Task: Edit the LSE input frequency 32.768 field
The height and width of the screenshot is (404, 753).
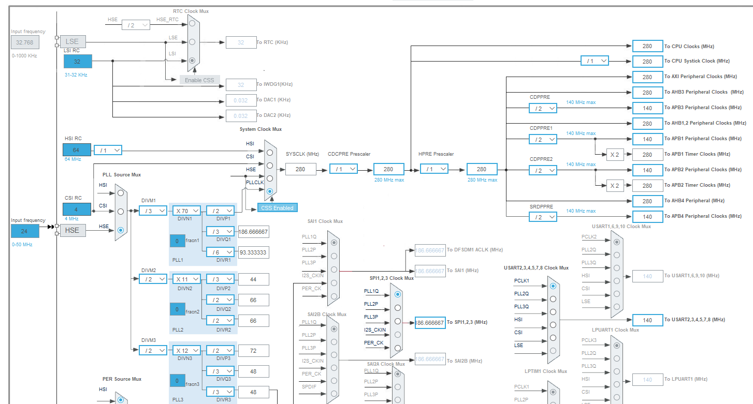Action: 25,42
